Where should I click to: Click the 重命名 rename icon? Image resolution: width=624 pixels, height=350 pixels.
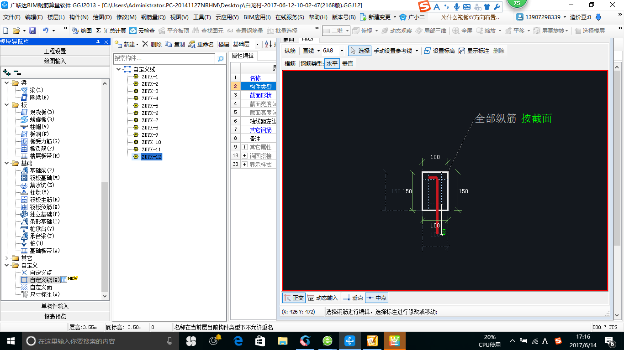coord(201,44)
